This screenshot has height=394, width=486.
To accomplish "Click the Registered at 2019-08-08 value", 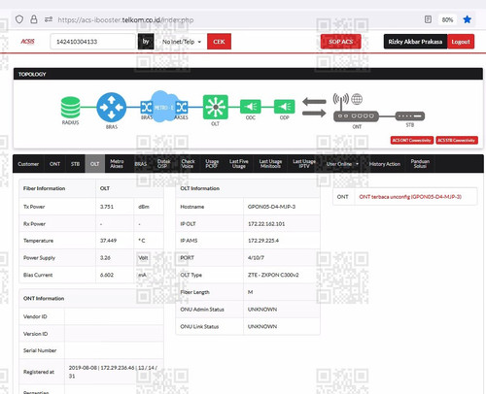I will tap(113, 372).
